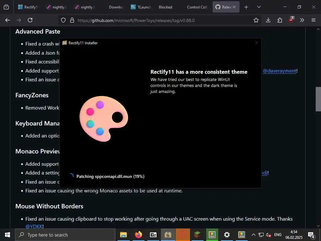Open Firefox from the taskbar
Screen dimensions: 321x241
click(x=138, y=235)
